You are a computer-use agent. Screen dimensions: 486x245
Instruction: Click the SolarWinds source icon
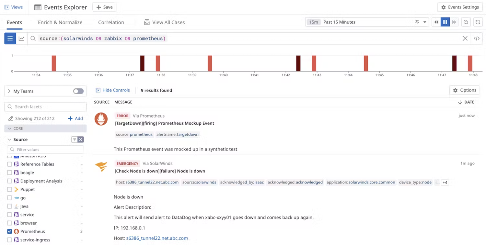tap(101, 167)
